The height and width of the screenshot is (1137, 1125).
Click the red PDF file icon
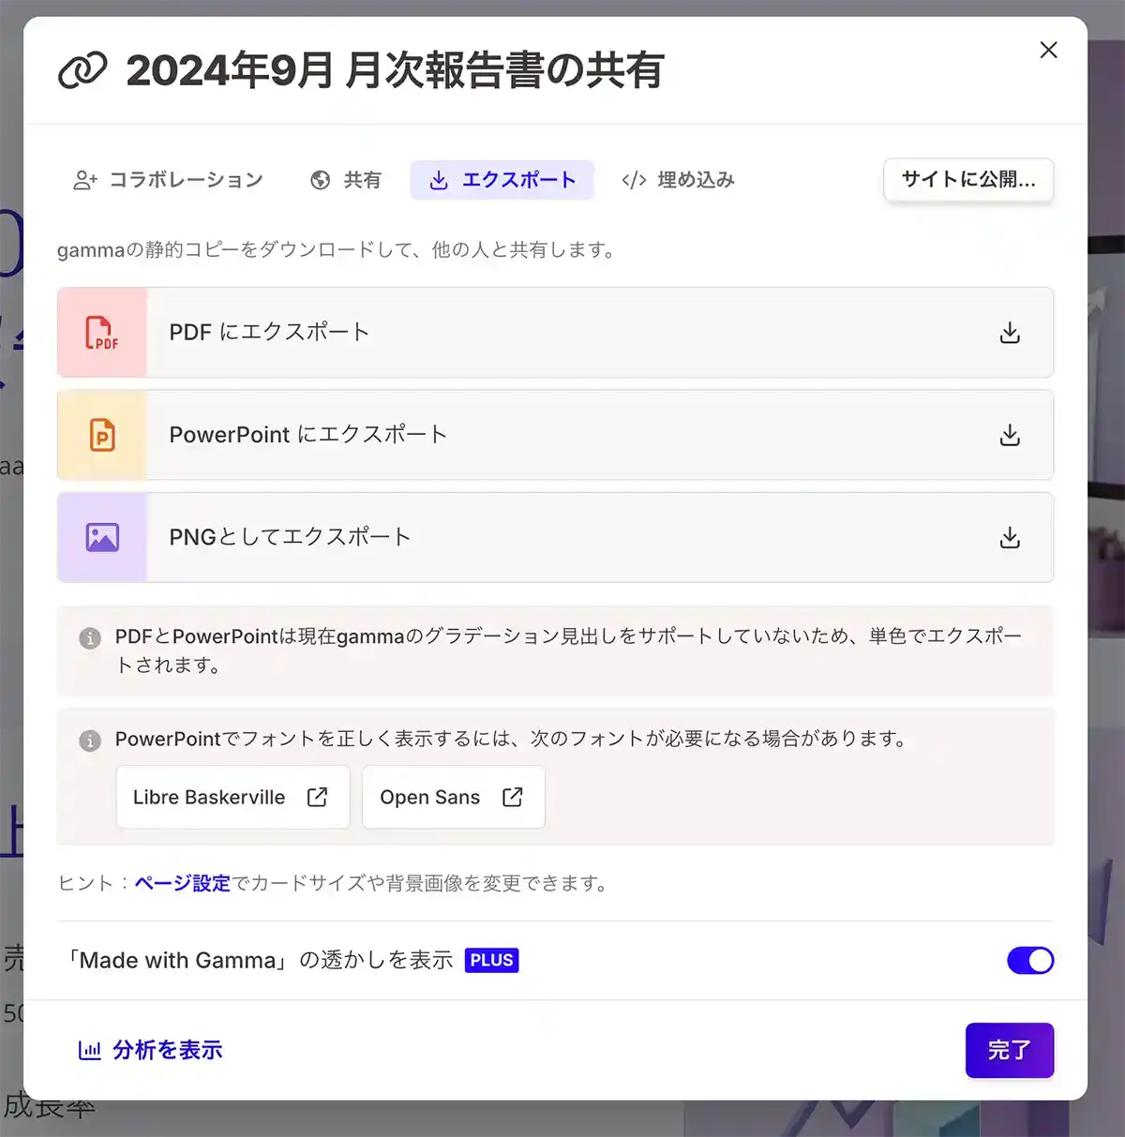(x=102, y=333)
